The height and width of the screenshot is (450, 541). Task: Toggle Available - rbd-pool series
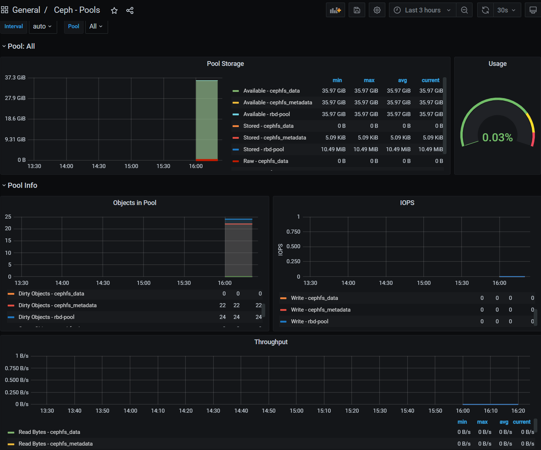[267, 114]
